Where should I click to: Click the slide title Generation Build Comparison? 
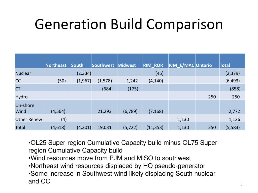(x=129, y=24)
